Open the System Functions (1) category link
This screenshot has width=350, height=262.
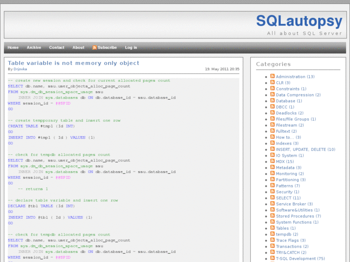pyautogui.click(x=298, y=222)
